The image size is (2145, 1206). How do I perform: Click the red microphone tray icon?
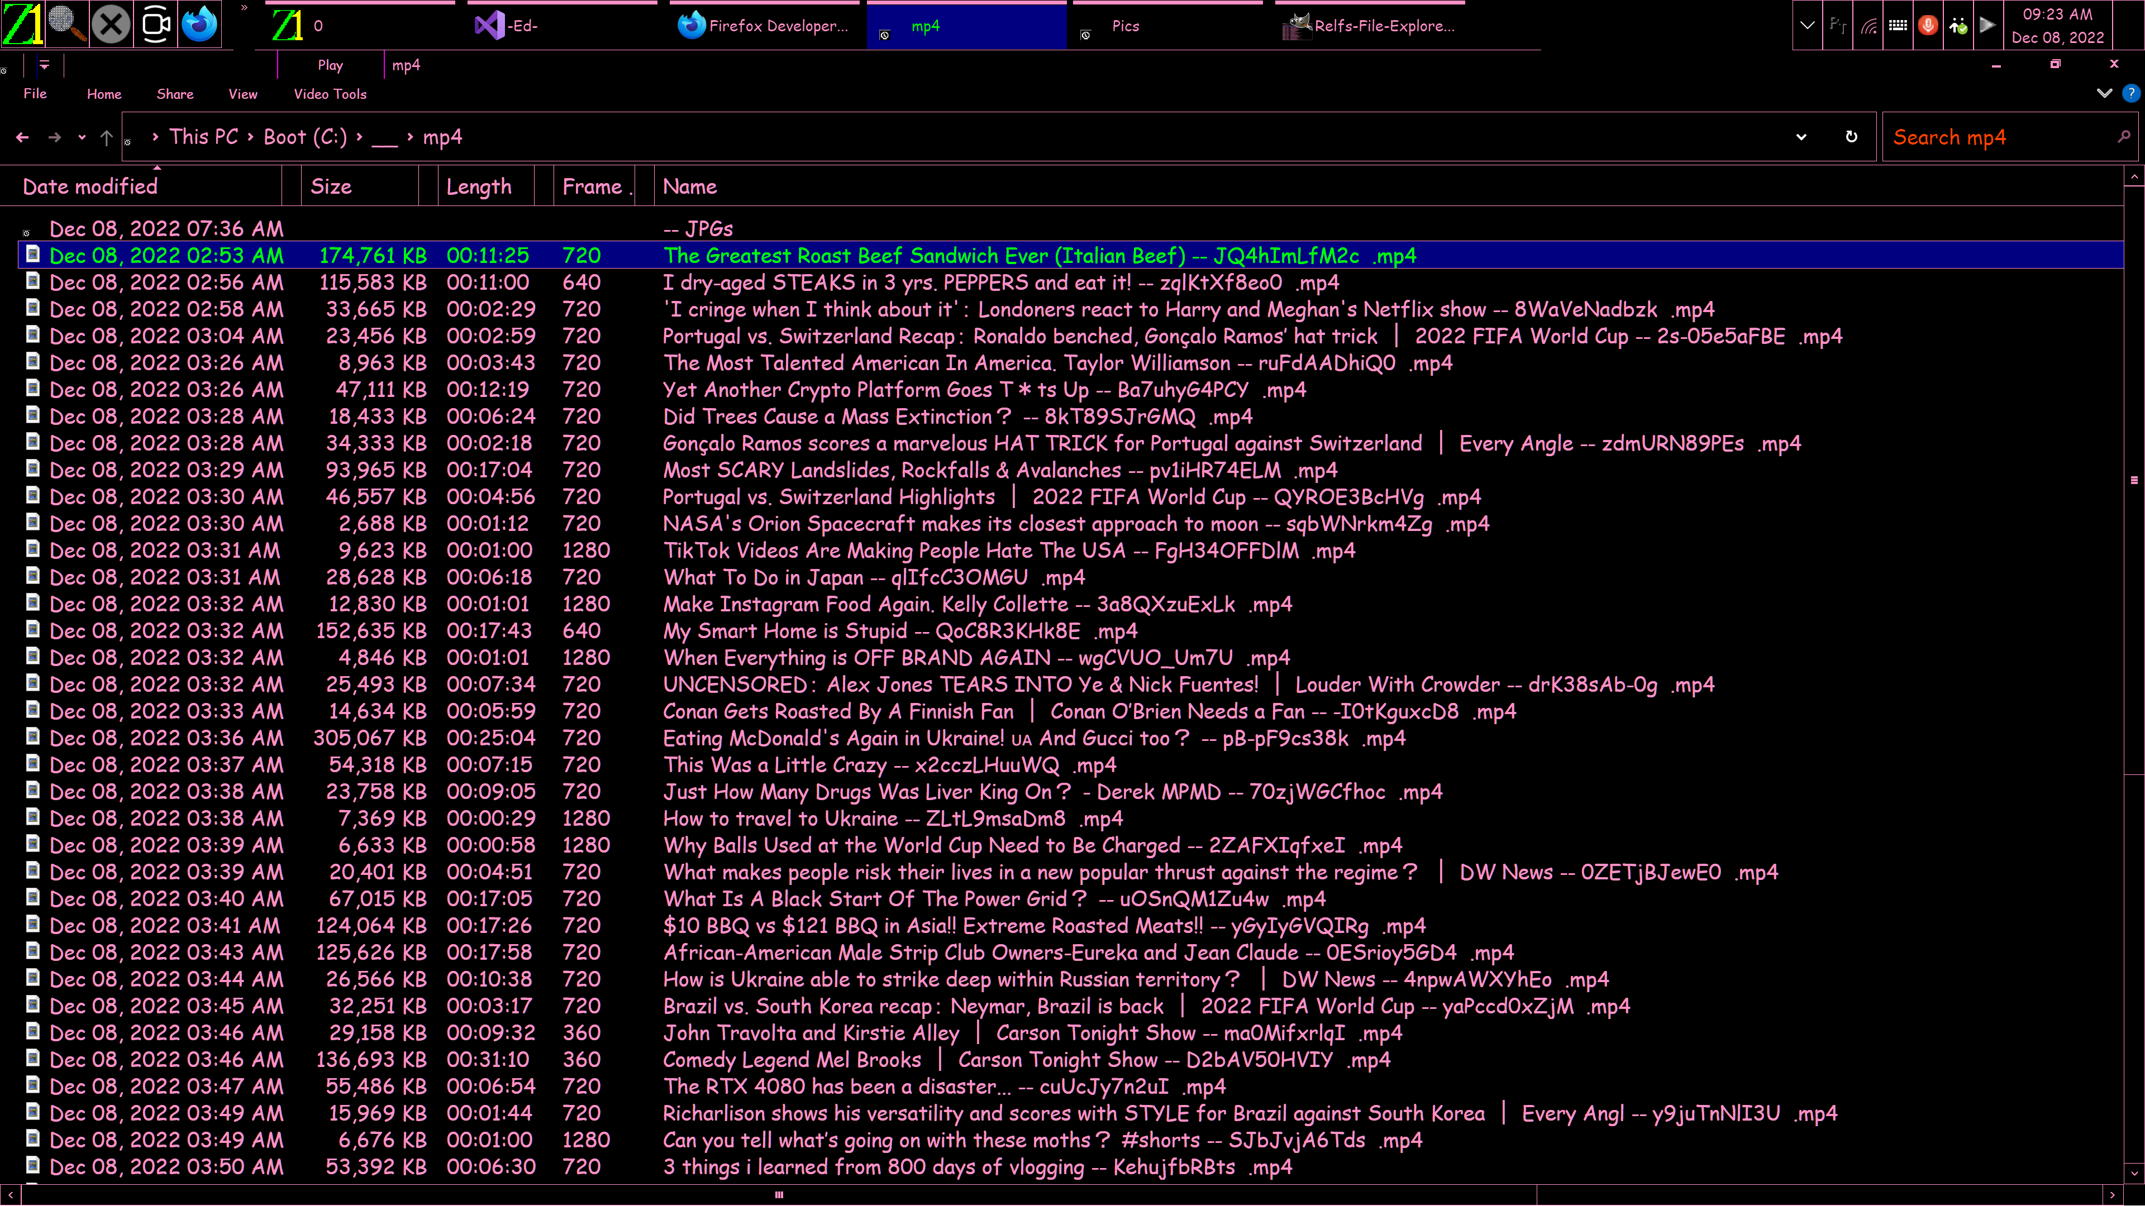[x=1928, y=25]
